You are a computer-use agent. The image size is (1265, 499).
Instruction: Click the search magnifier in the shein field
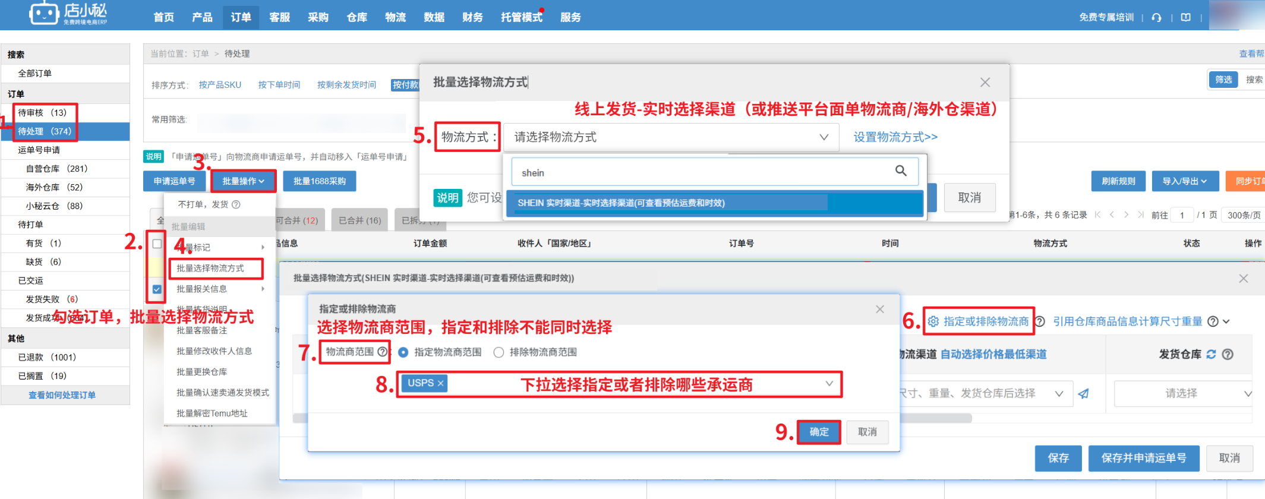pos(901,171)
